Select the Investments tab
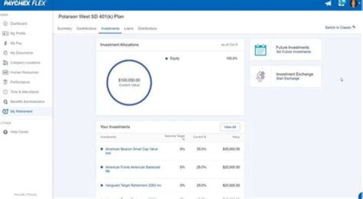The image size is (363, 199). [x=110, y=29]
